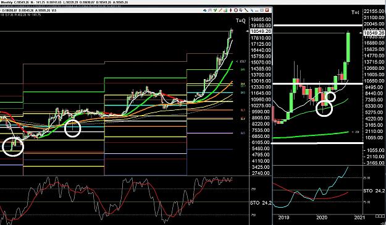Click the zoom out circle icon
The width and height of the screenshot is (386, 225).
236,11
